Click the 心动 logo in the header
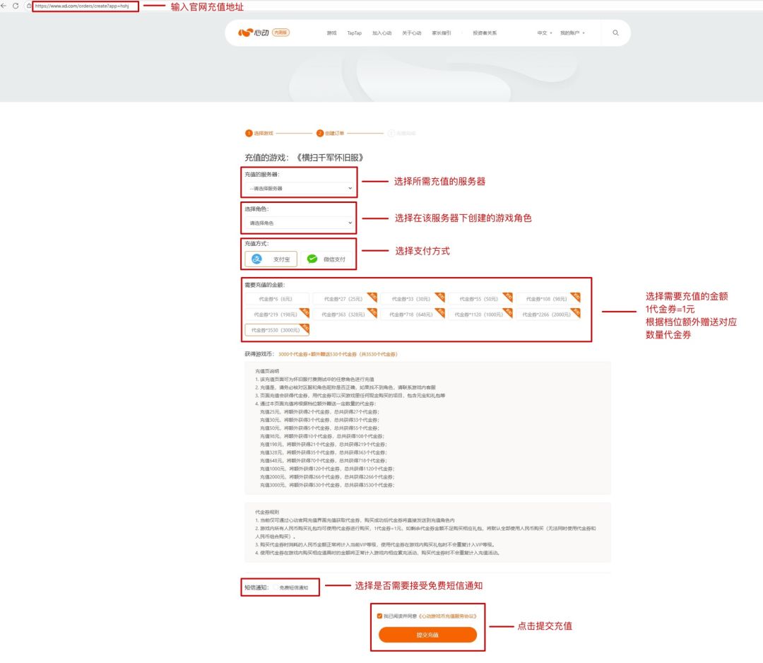The width and height of the screenshot is (763, 663). tap(254, 33)
